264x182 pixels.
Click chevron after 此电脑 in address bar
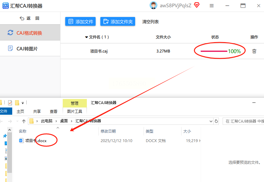[x=56, y=121]
